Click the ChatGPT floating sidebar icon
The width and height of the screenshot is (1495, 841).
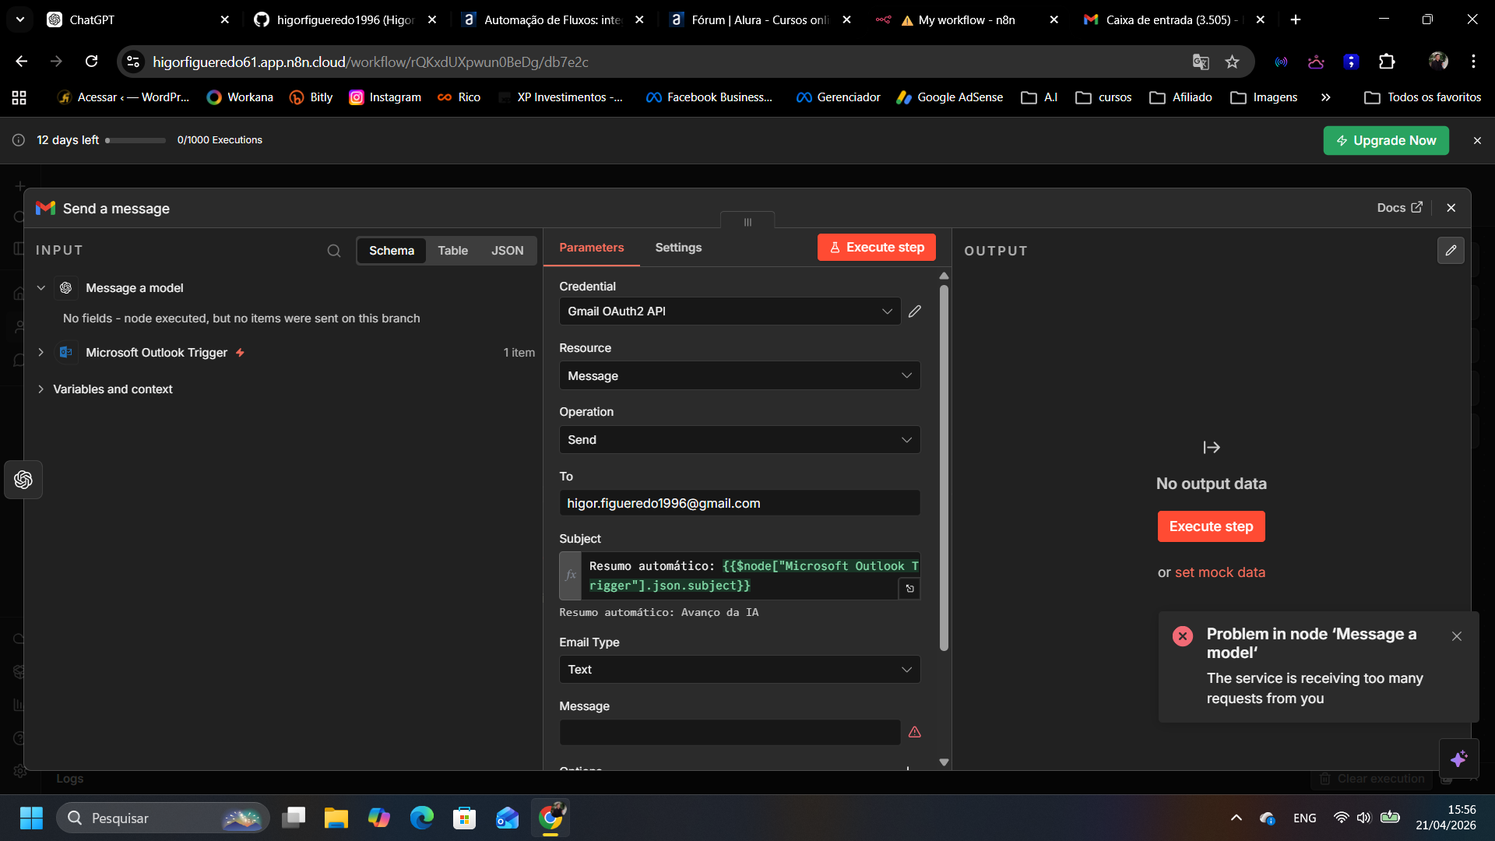[x=23, y=480]
